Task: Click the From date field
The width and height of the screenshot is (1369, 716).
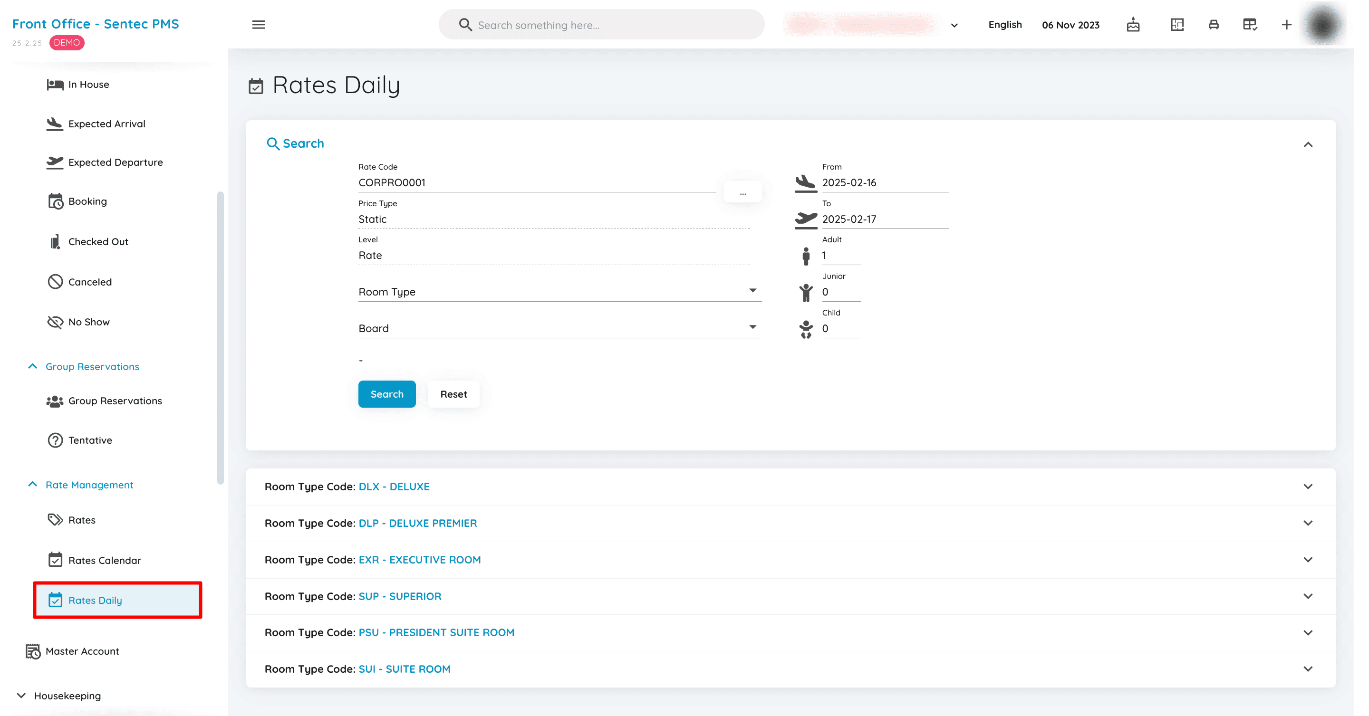Action: (885, 183)
